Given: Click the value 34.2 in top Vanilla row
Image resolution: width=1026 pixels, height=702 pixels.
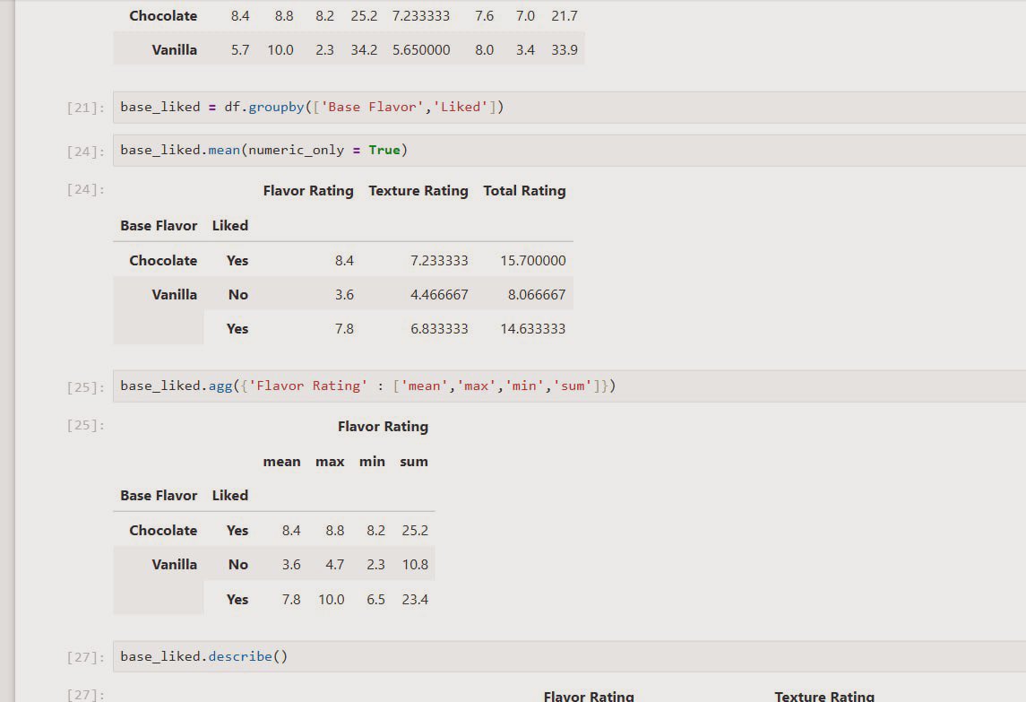Looking at the screenshot, I should tap(364, 50).
